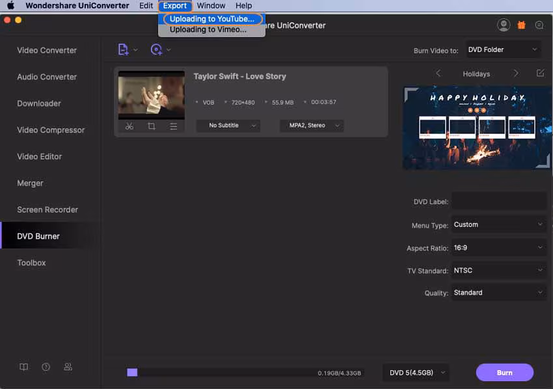
Task: Open the Wondershare UniConverter app menu
Action: coord(77,6)
